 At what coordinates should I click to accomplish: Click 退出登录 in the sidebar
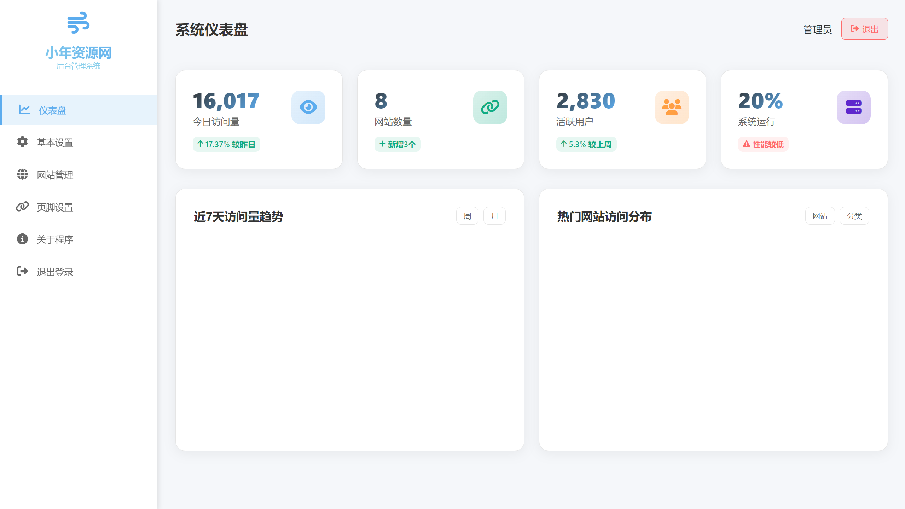tap(55, 272)
